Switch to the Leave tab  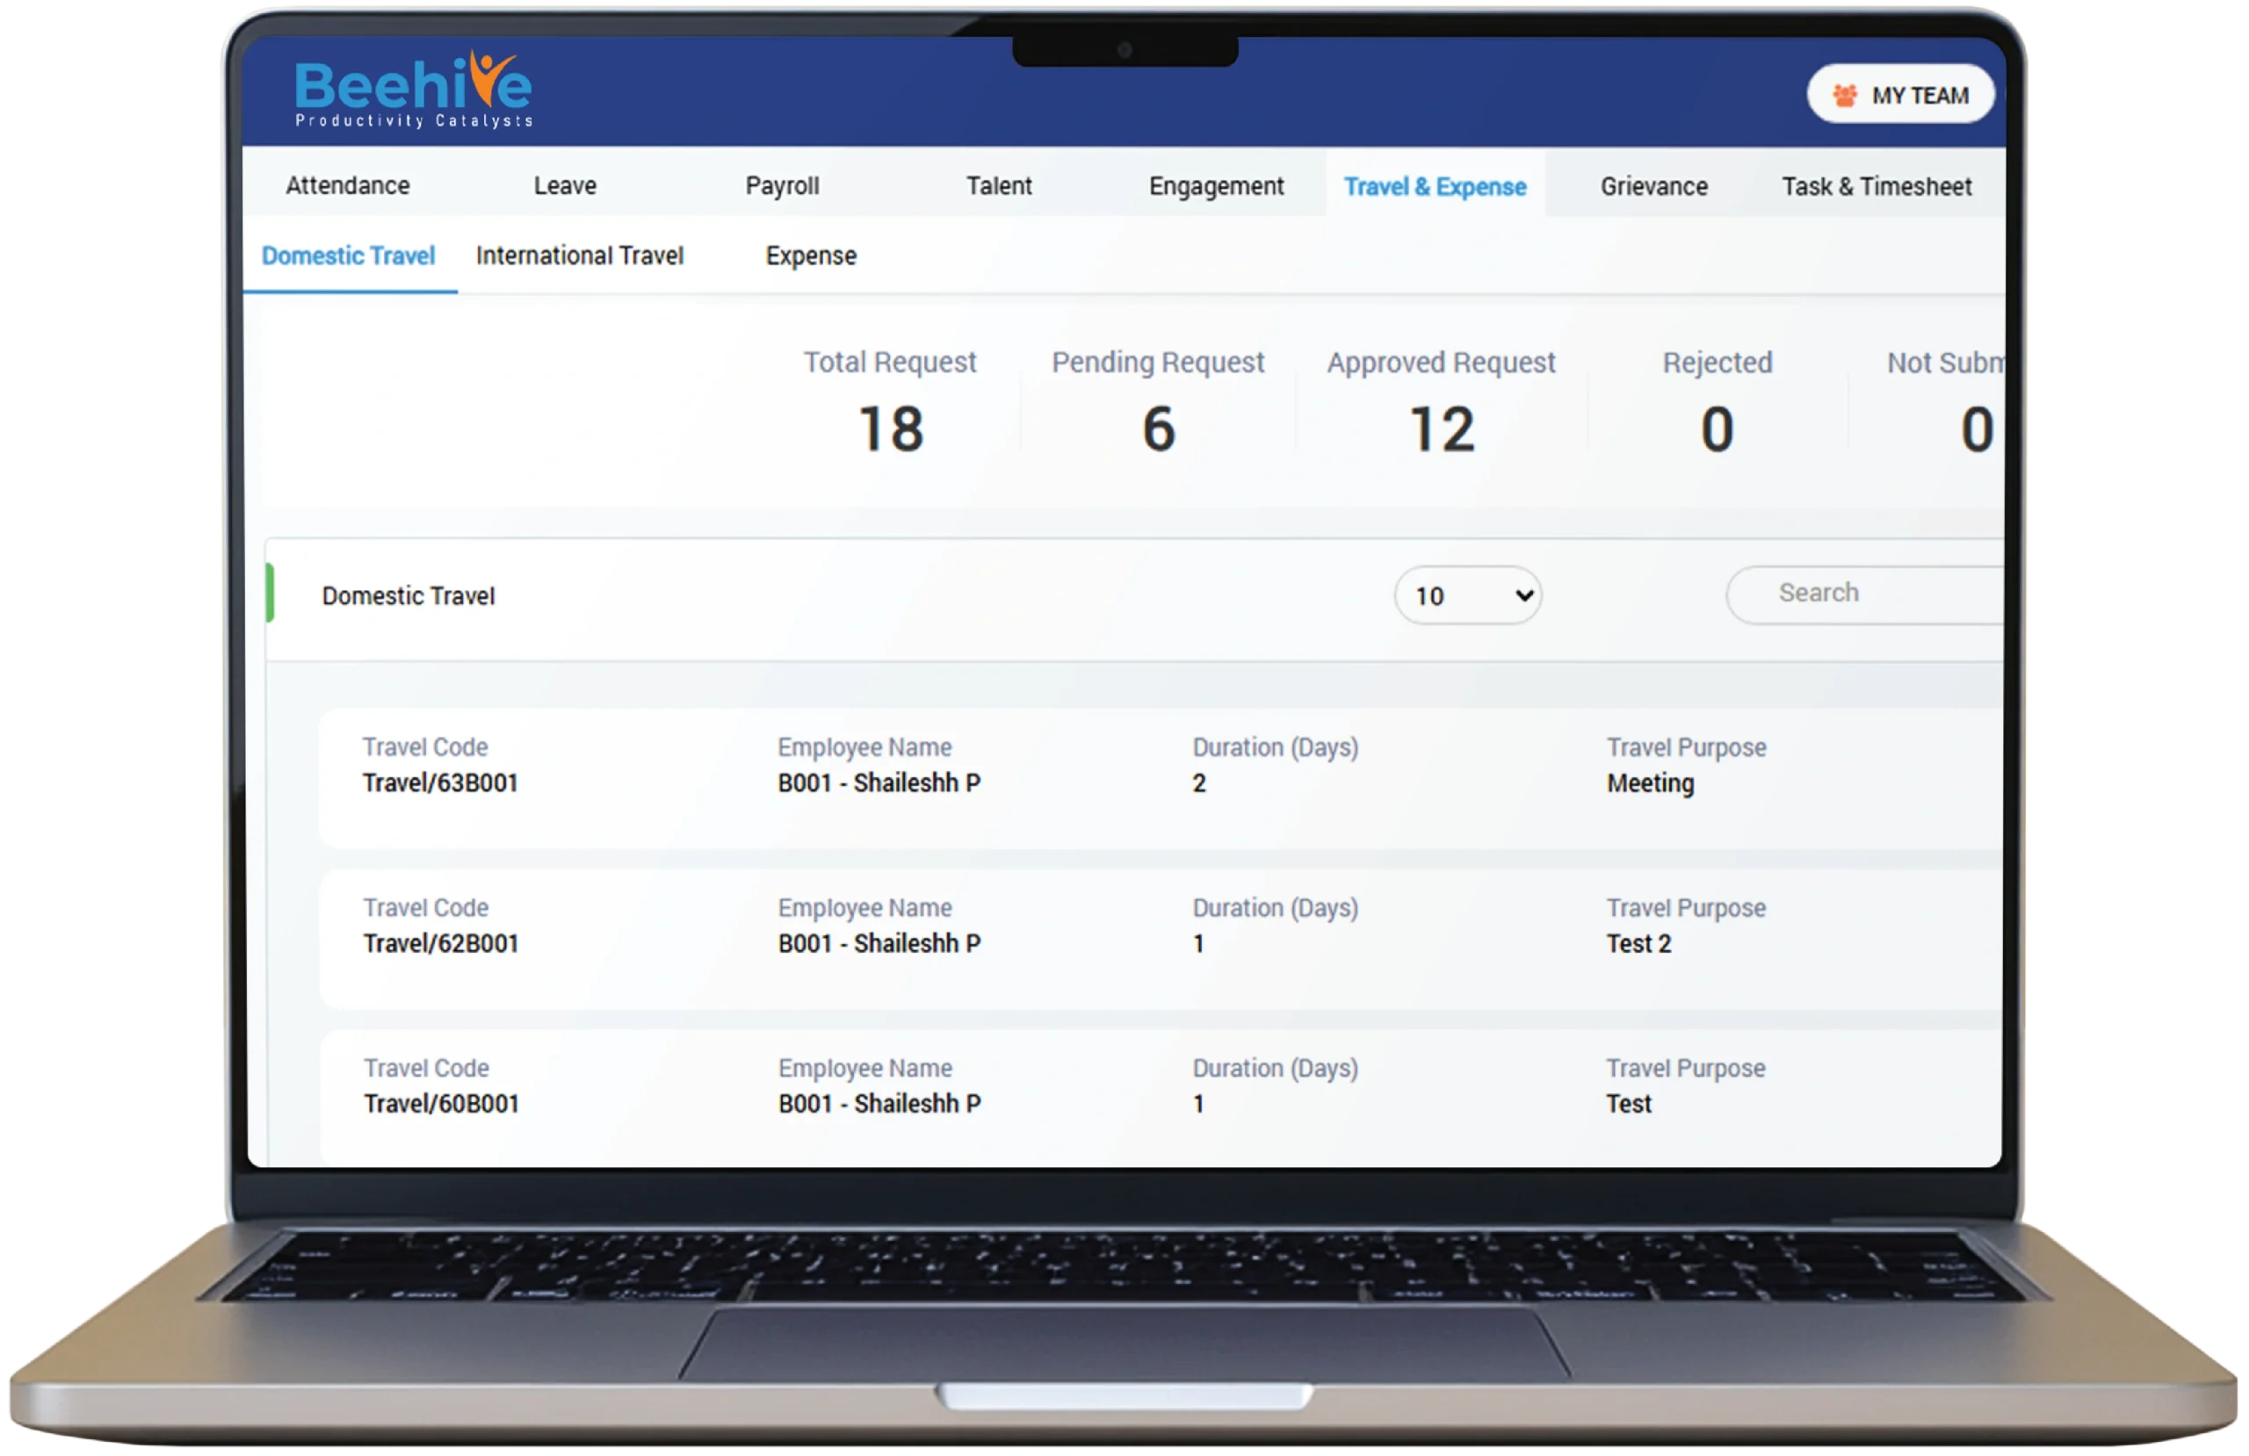click(x=564, y=185)
